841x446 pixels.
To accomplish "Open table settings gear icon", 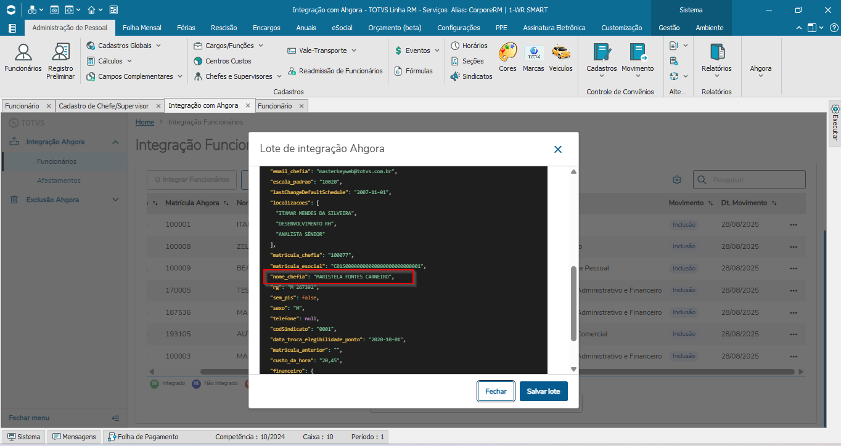I will 676,180.
